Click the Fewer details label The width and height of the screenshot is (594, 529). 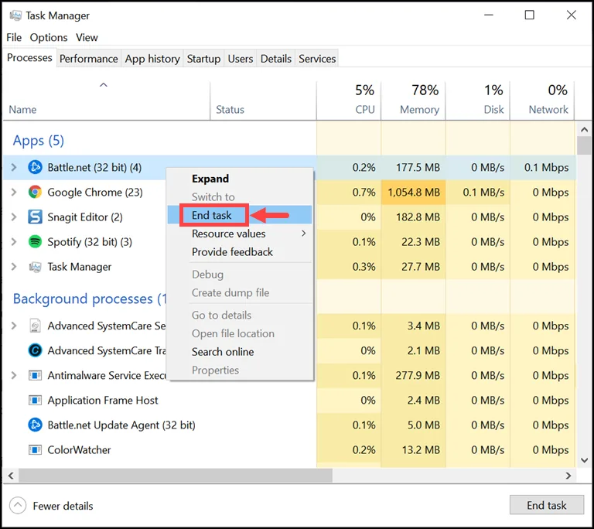(63, 506)
